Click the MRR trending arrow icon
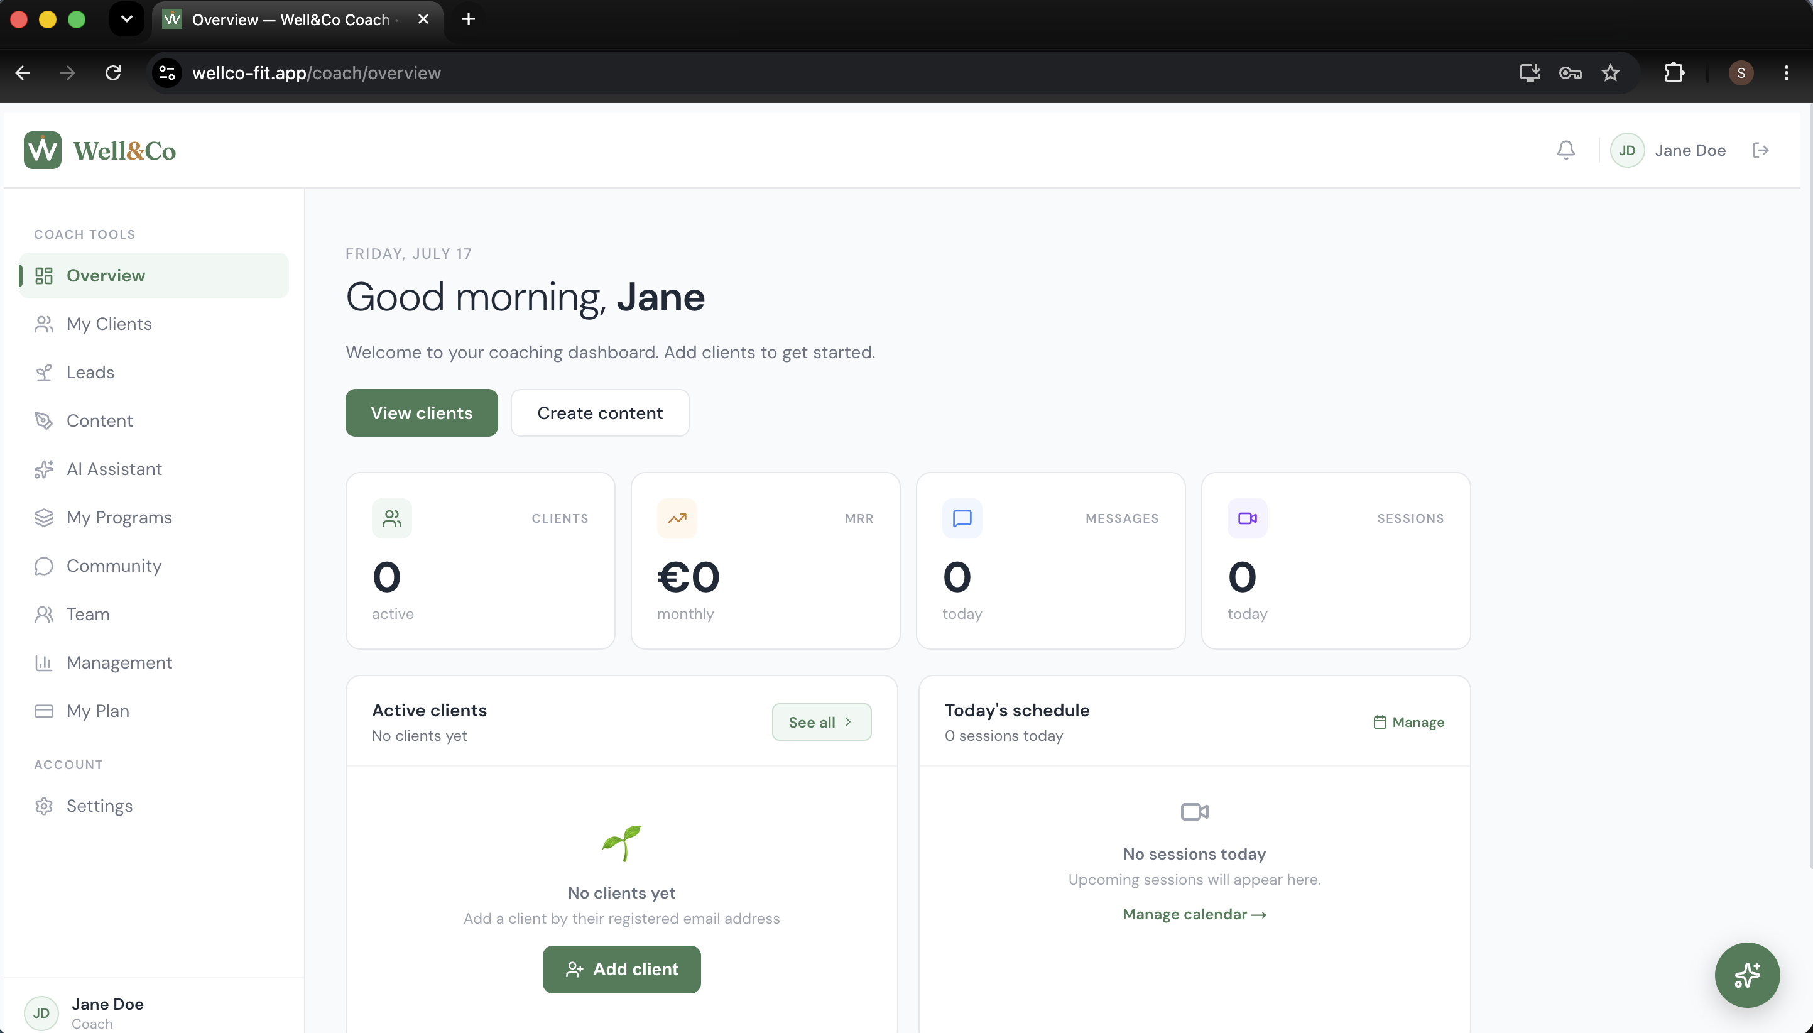The height and width of the screenshot is (1033, 1813). tap(677, 518)
